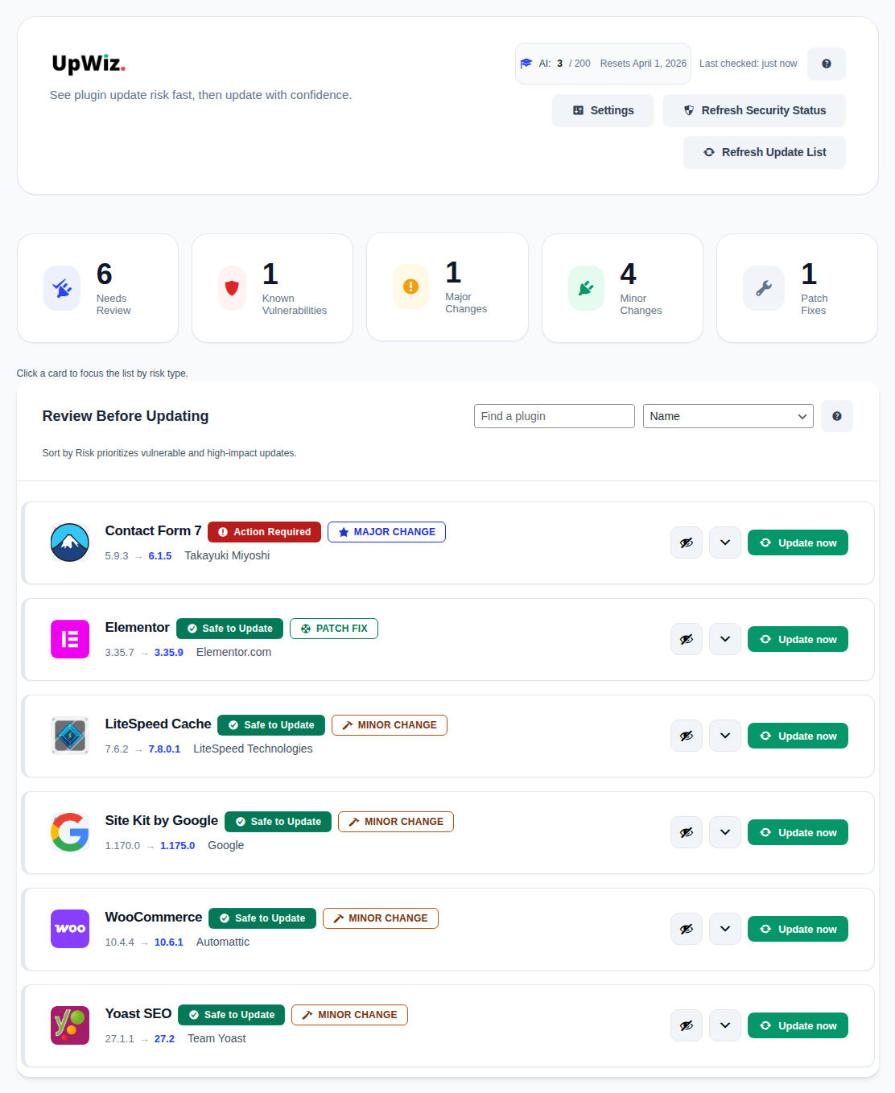Hide Yoast SEO using the eye-slash toggle

tap(687, 1025)
